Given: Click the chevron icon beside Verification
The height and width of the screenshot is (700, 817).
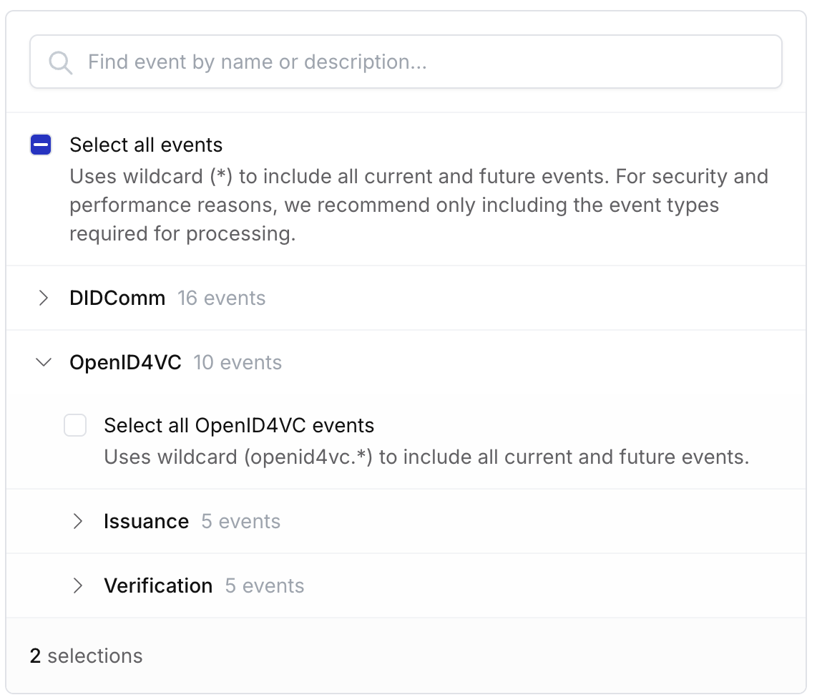Looking at the screenshot, I should coord(78,585).
